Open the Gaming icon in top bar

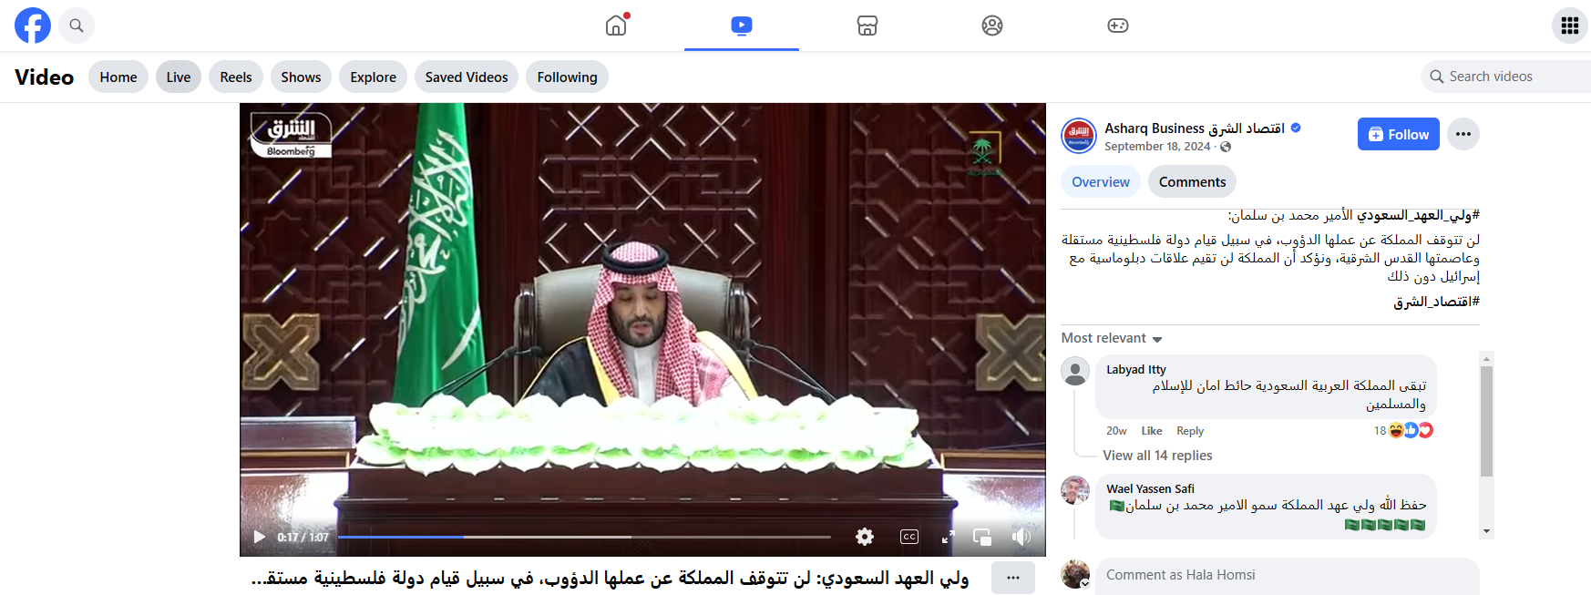pyautogui.click(x=1117, y=26)
